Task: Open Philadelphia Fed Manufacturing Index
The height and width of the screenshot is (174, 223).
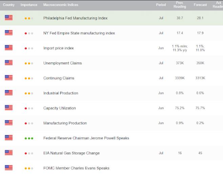Action: tap(75, 18)
